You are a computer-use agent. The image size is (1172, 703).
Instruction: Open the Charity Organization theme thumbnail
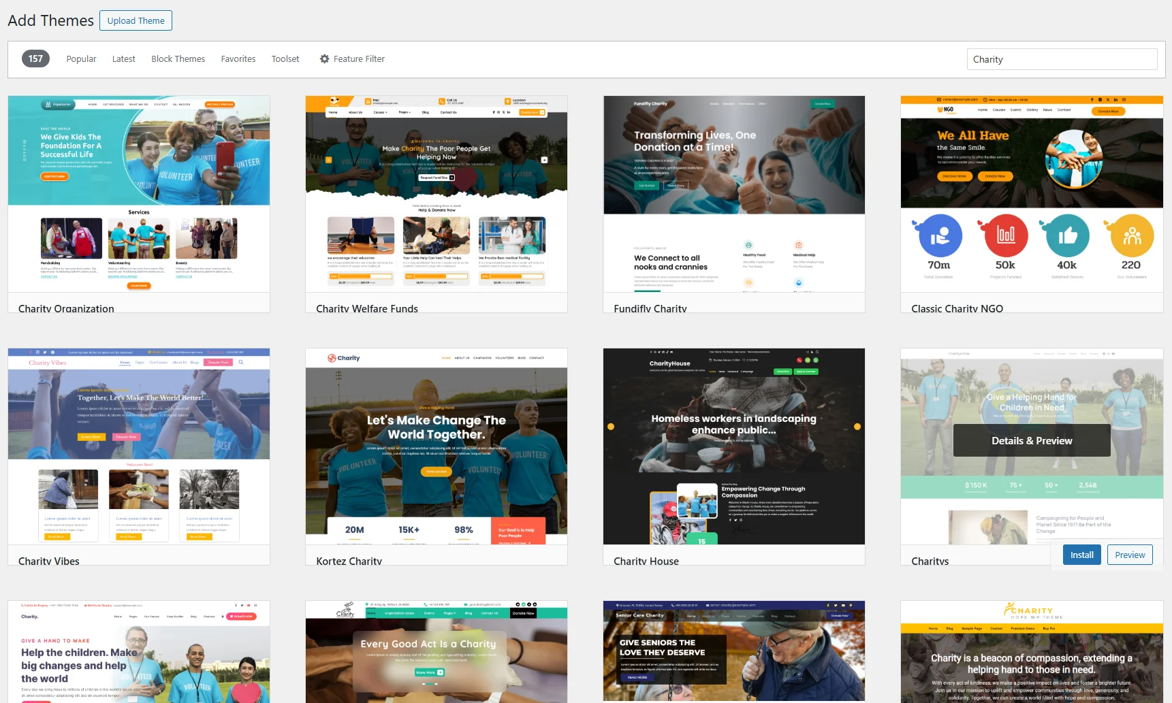[139, 194]
